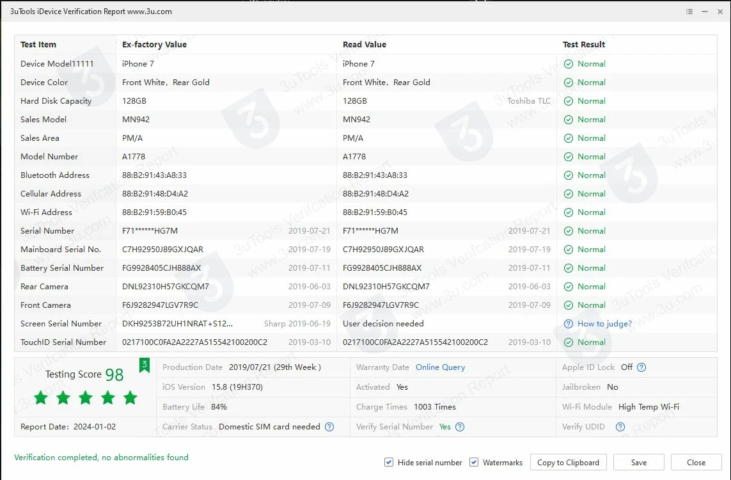Open the list menu icon in title bar

[689, 12]
